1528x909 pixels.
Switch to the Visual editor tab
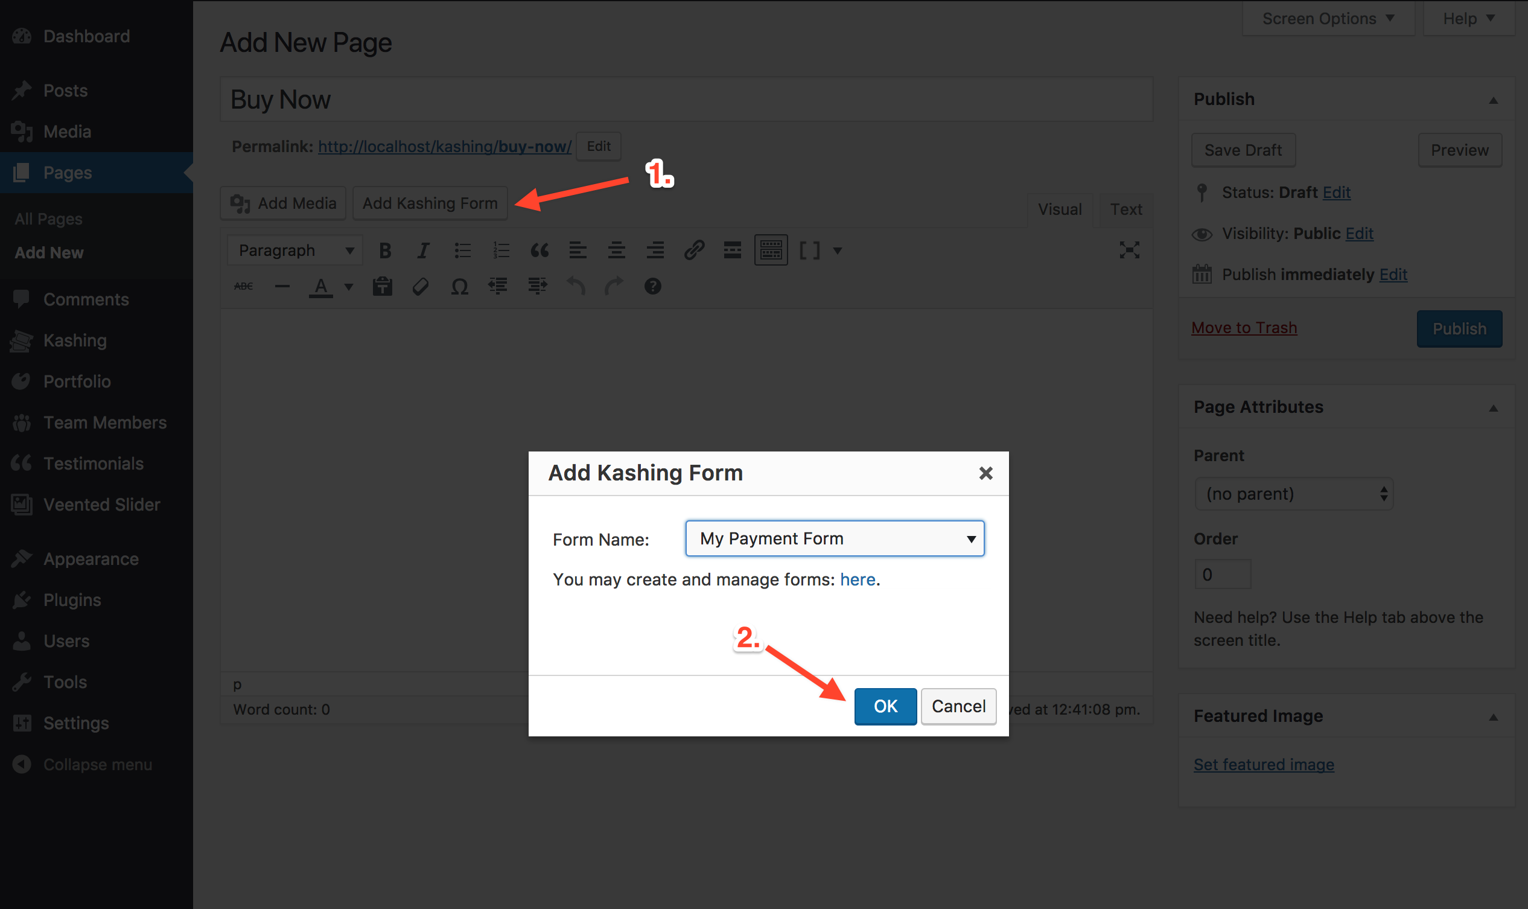[1060, 209]
